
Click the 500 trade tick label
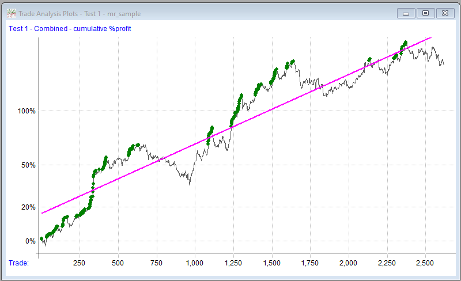(118, 263)
